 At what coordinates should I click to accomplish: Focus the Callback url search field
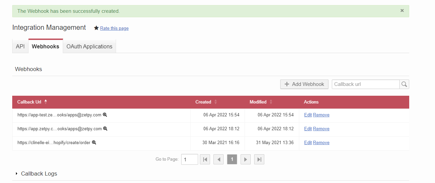(x=365, y=84)
